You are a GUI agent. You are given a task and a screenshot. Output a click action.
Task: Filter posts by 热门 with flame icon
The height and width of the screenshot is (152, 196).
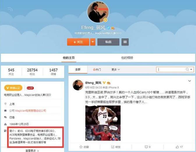click(97, 69)
